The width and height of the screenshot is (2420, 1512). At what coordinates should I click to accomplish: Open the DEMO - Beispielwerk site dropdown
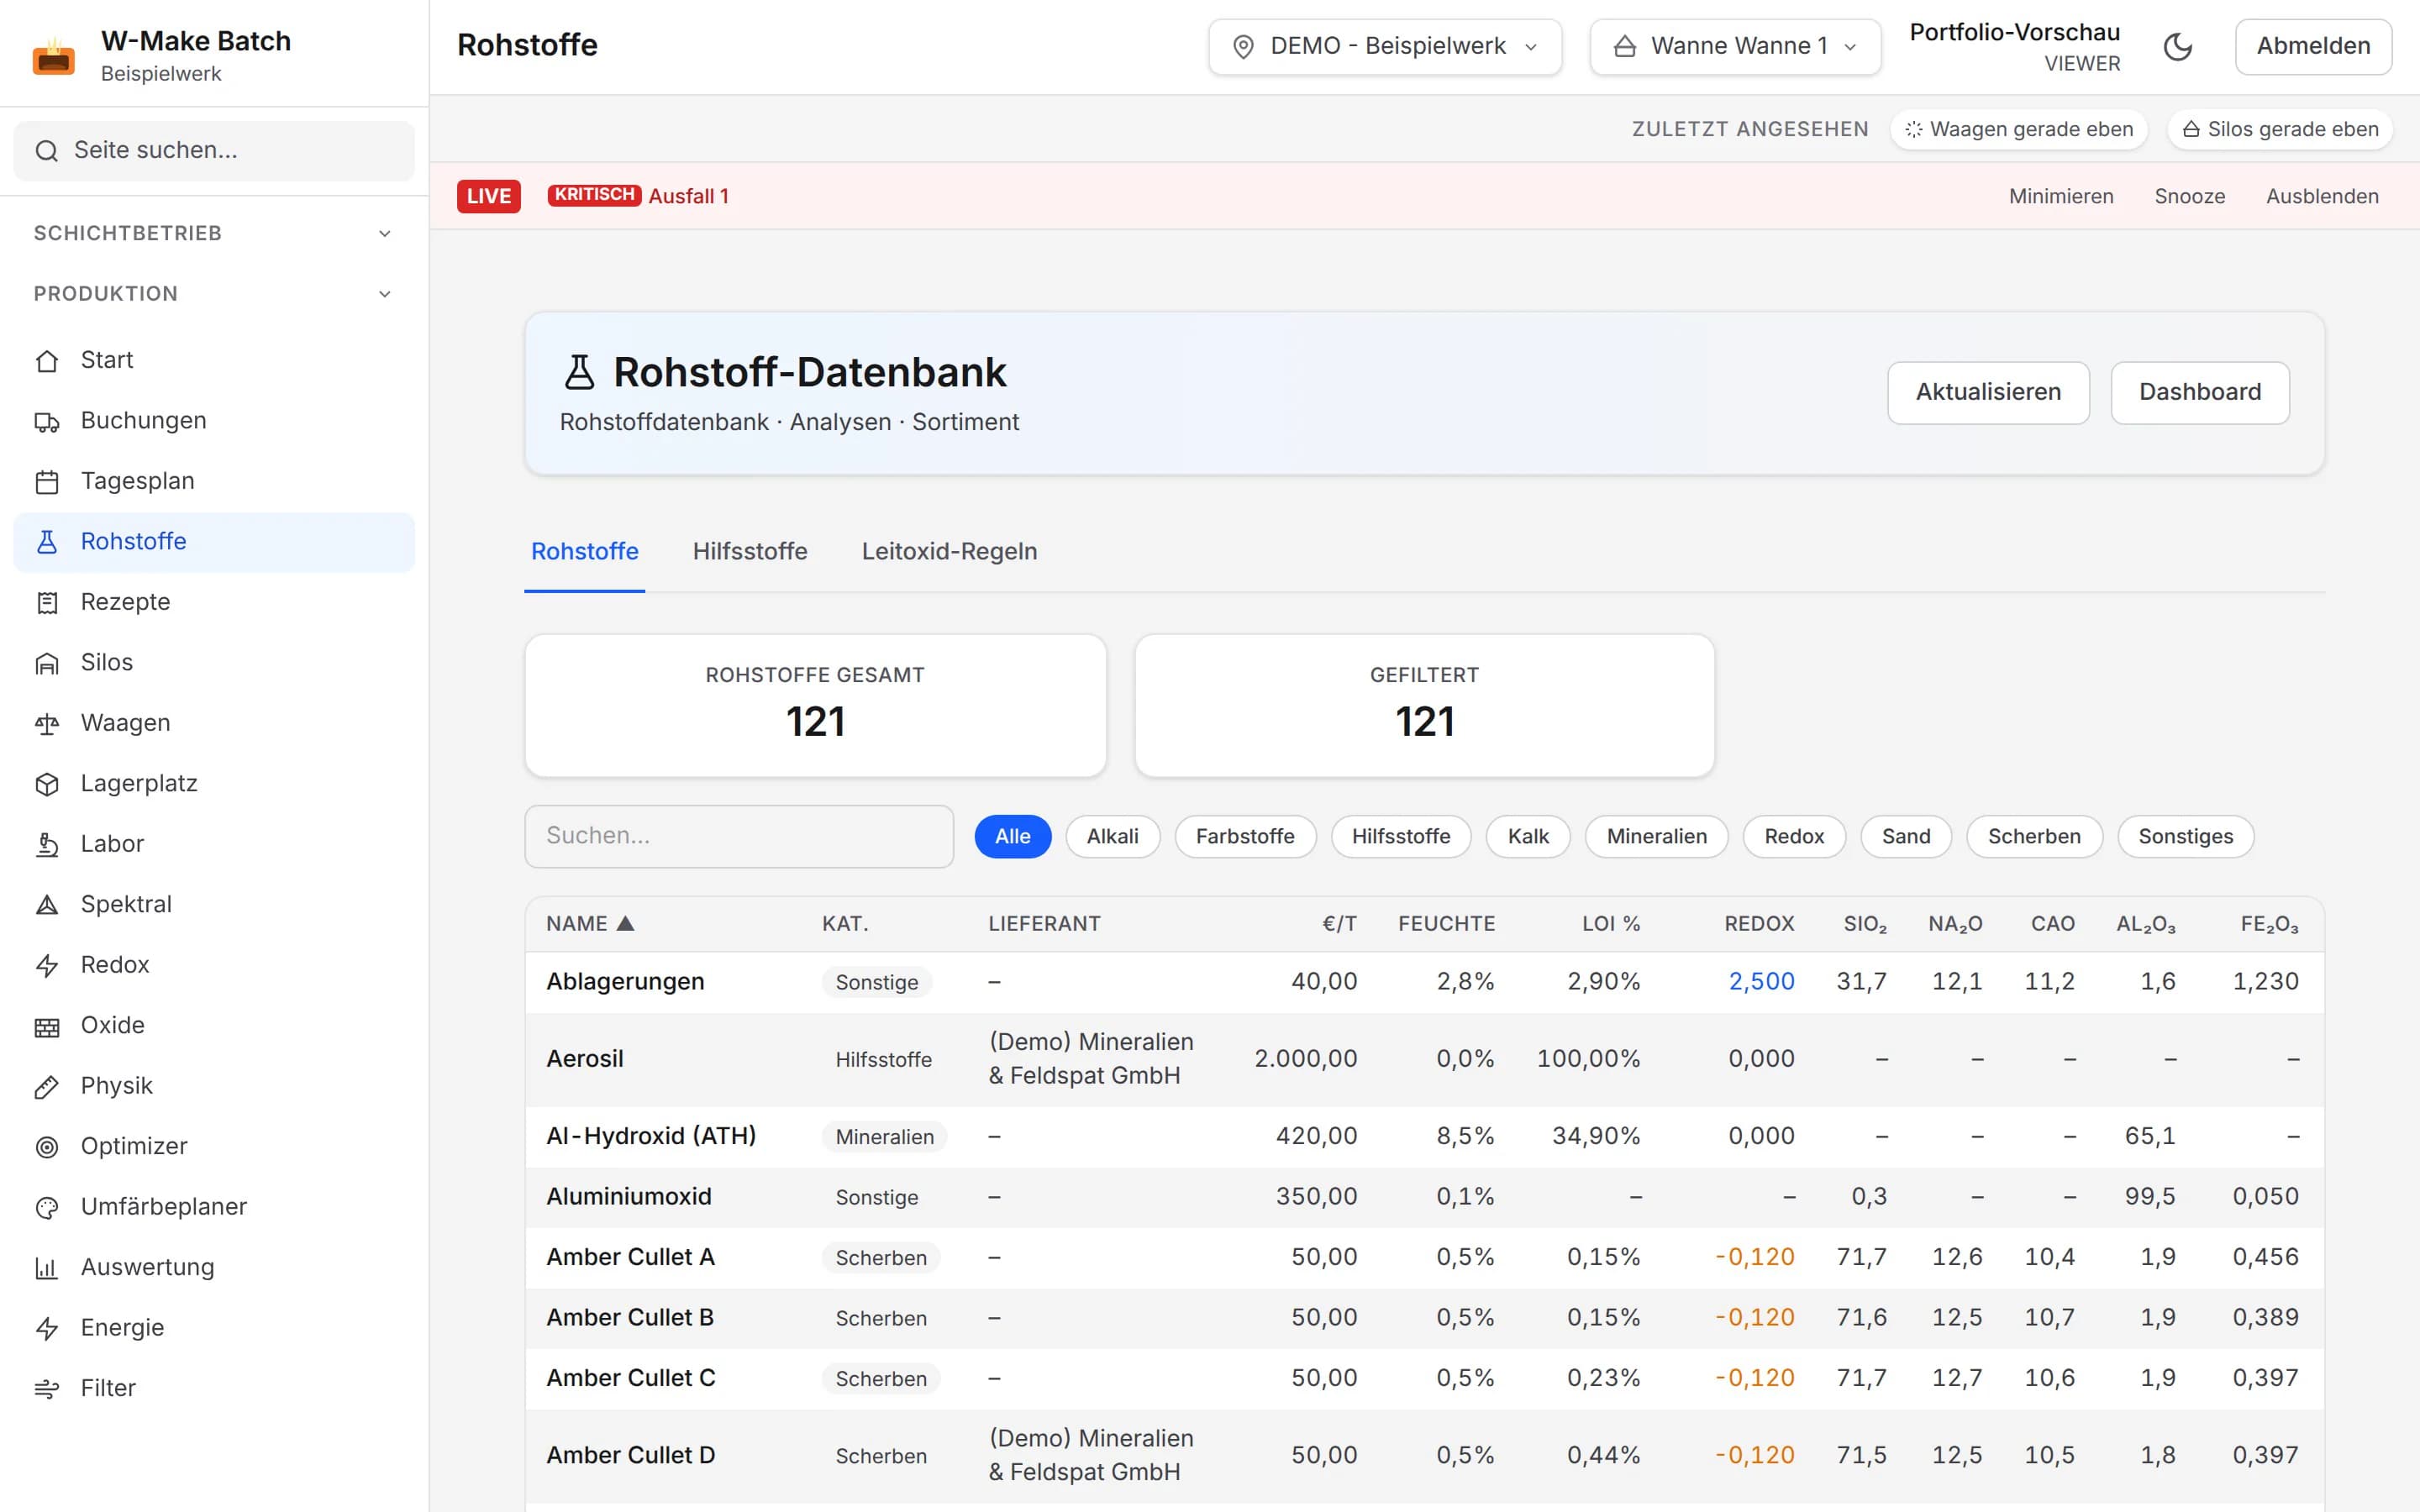click(x=1385, y=46)
